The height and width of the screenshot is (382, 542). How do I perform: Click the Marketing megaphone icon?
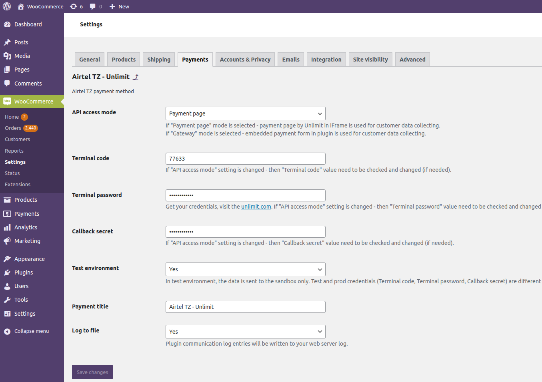(7, 241)
